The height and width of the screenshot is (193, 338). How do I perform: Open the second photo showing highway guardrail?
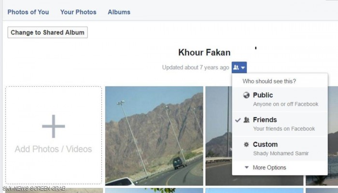coord(219,136)
